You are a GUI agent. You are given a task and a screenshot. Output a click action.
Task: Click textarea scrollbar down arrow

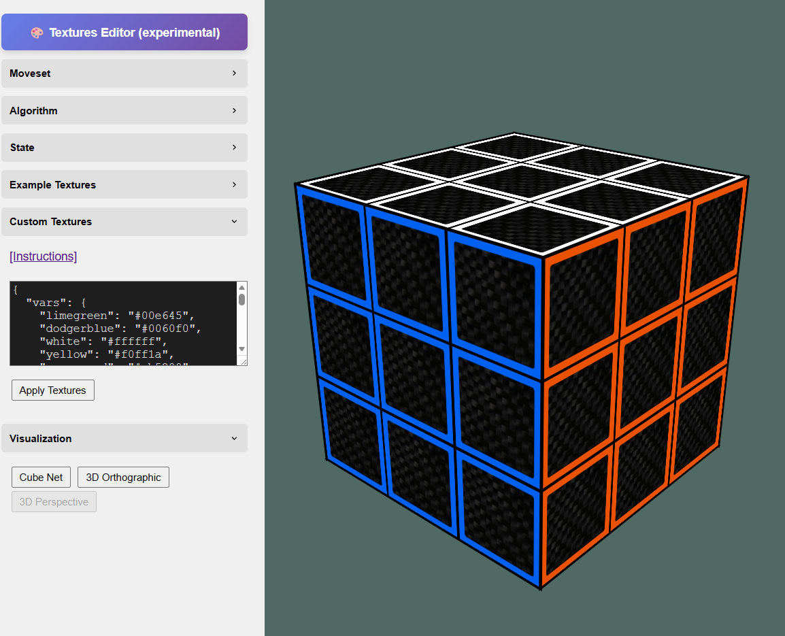(241, 349)
